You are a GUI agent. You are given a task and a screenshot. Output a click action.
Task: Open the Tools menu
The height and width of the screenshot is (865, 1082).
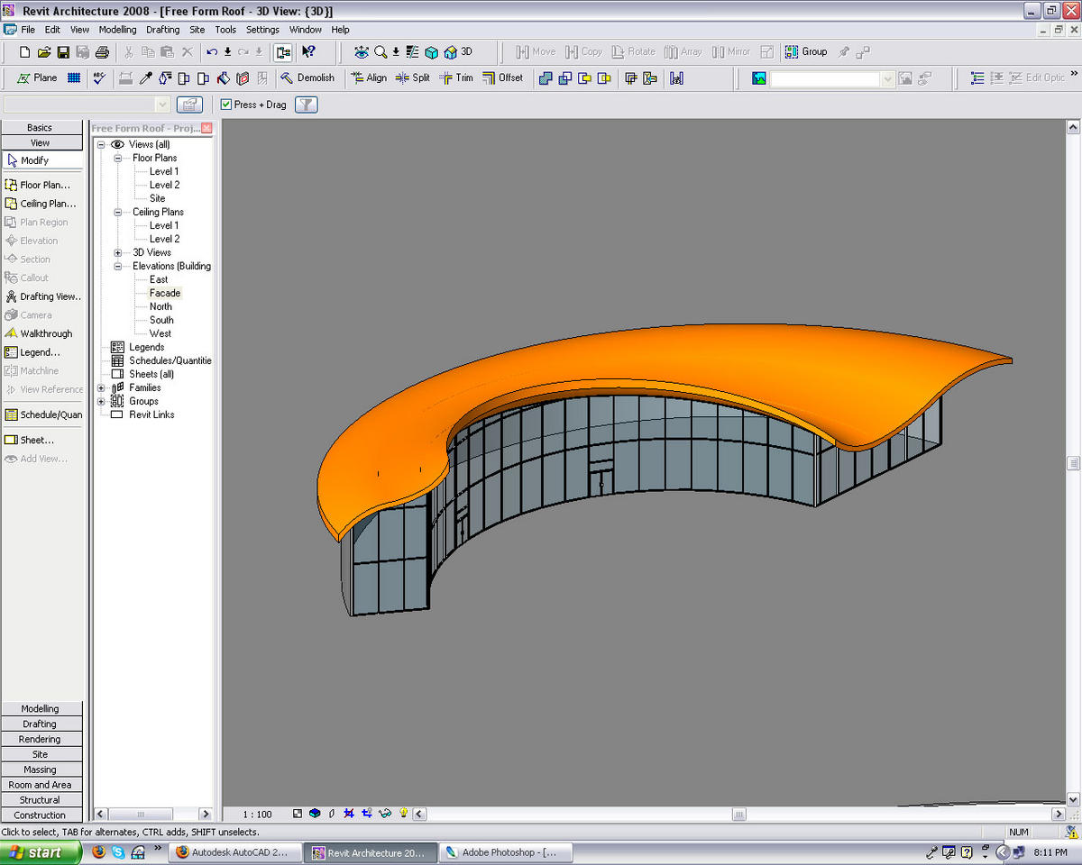[x=225, y=30]
